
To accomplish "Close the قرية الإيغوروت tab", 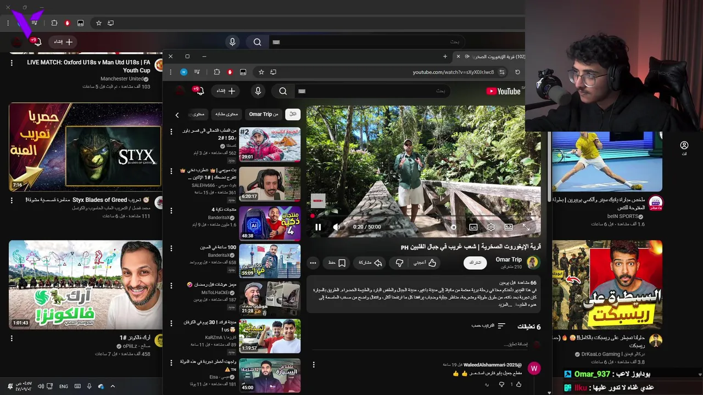I will click(458, 57).
